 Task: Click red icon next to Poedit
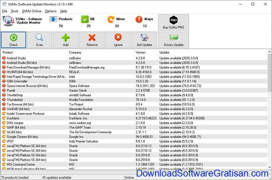coord(4,90)
